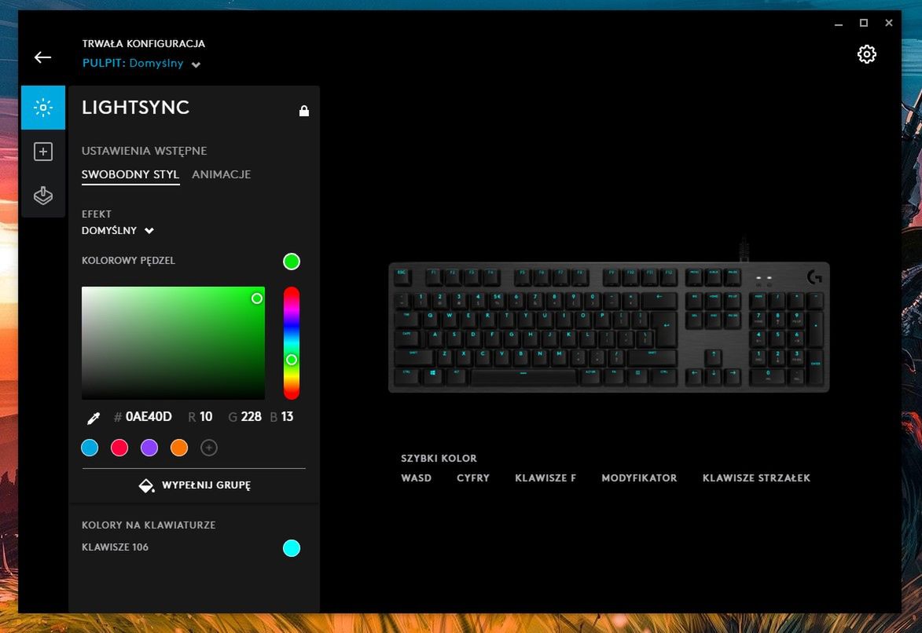Viewport: 922px width, 633px height.
Task: Toggle the LIGHTSYNC lock icon
Action: coord(304,111)
